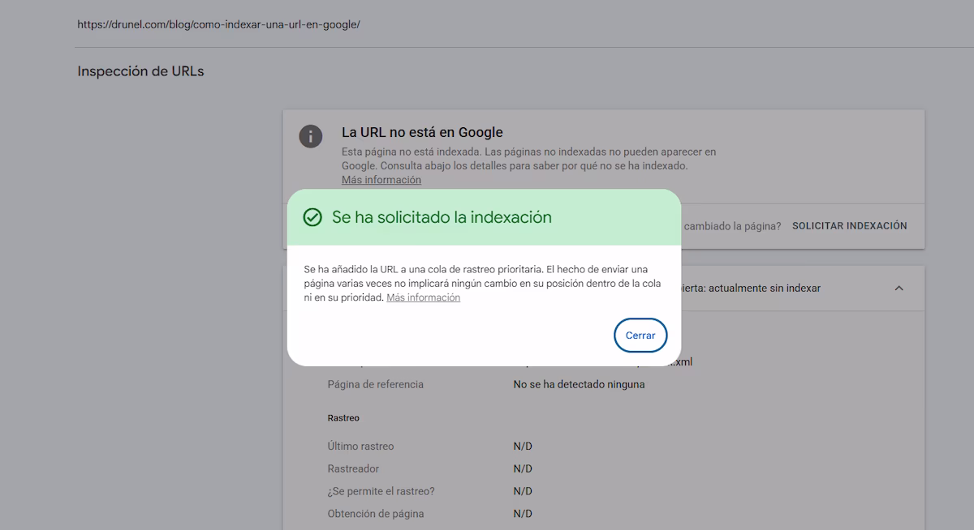
Task: Open the dialog's Más información link
Action: [x=423, y=297]
